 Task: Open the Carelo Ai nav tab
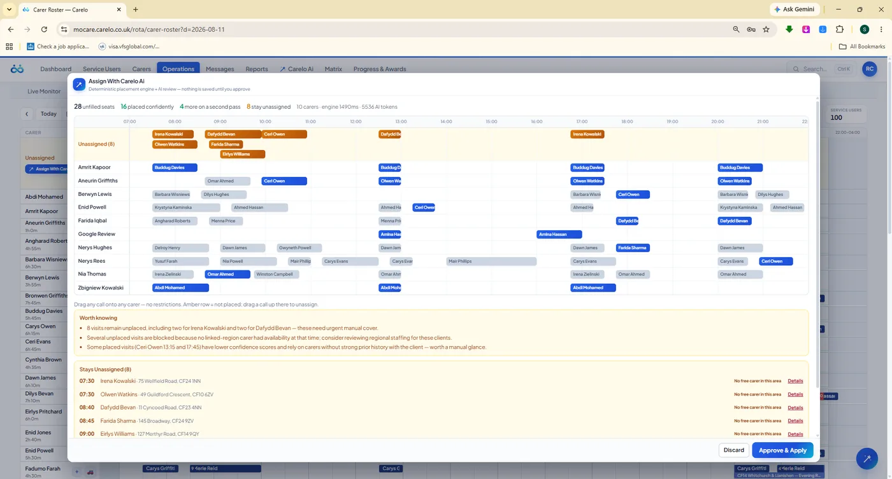point(296,69)
